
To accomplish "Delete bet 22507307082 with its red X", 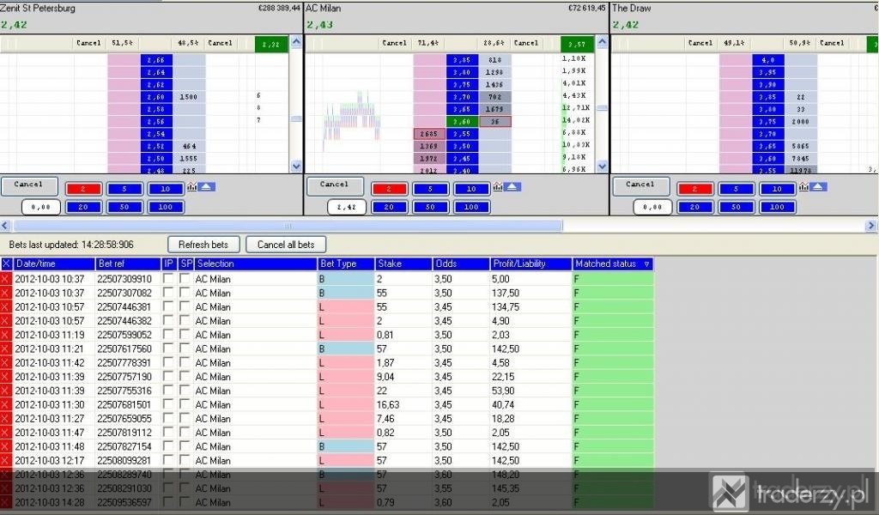I will pyautogui.click(x=6, y=293).
